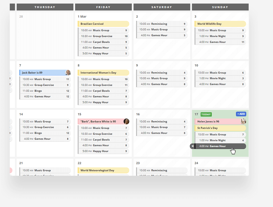Open the Brazilian Carnival event

(x=103, y=24)
